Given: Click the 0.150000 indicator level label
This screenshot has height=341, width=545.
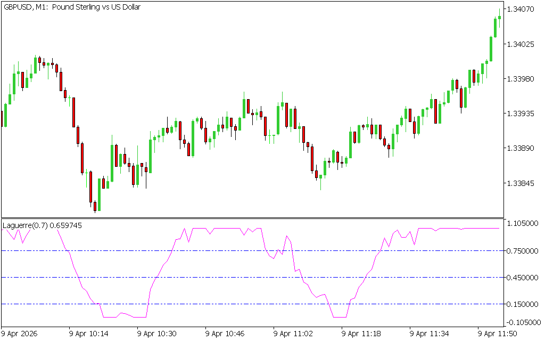Looking at the screenshot, I should pos(523,304).
